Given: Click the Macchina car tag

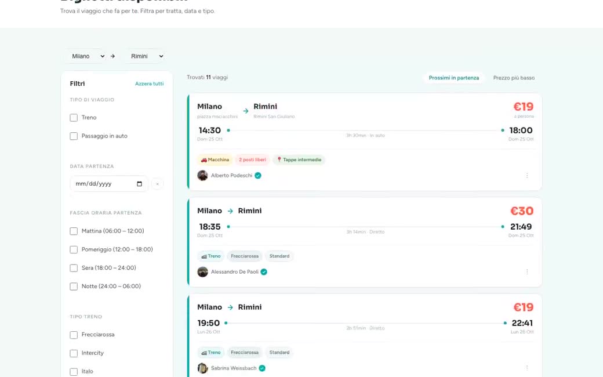Looking at the screenshot, I should (215, 159).
